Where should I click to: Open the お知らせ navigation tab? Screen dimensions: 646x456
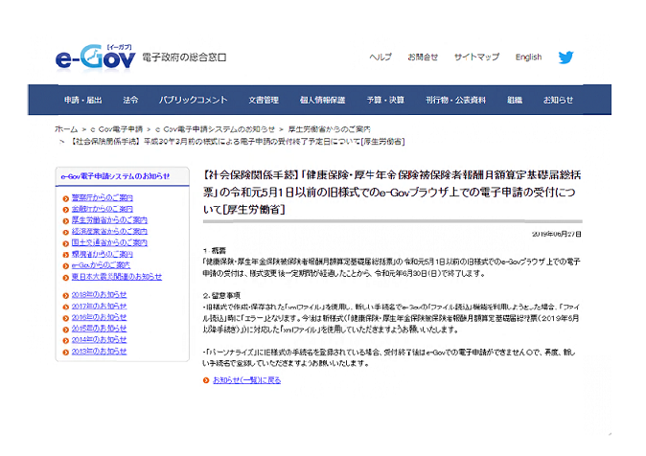coord(558,100)
